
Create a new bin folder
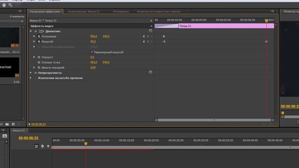7,124
